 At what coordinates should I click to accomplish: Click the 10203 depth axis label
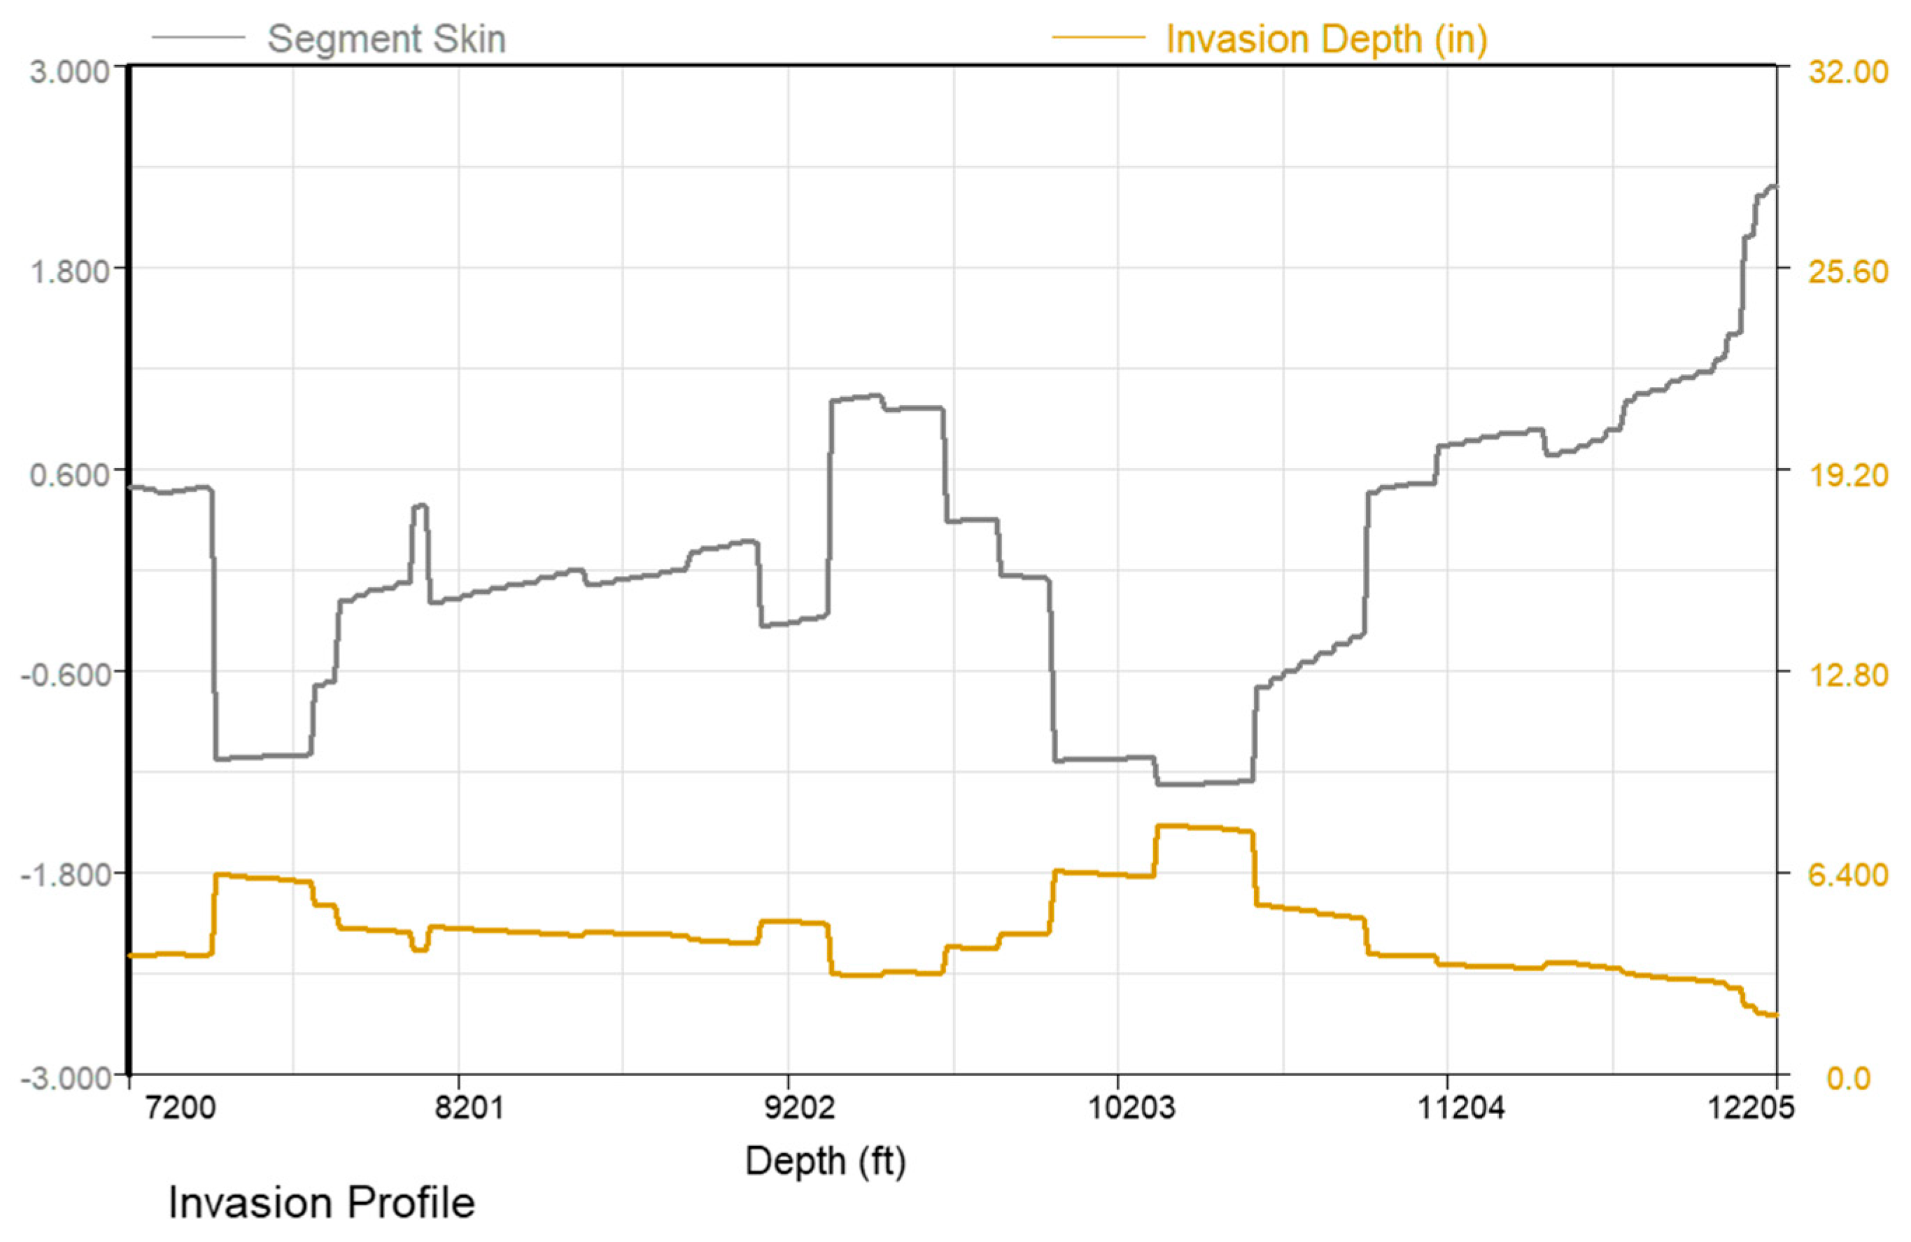(x=1131, y=1108)
